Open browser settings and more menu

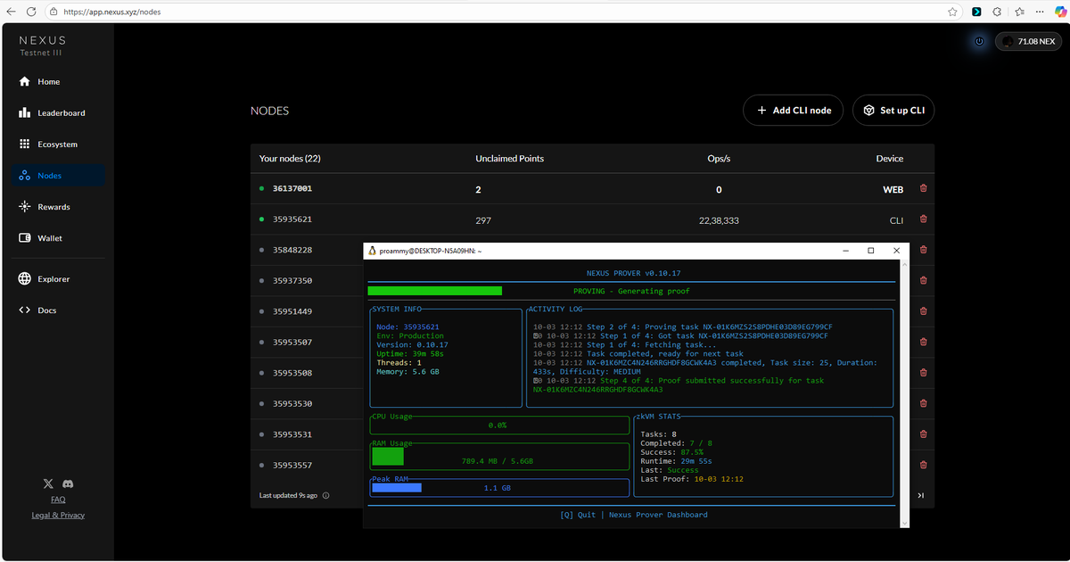point(1038,12)
